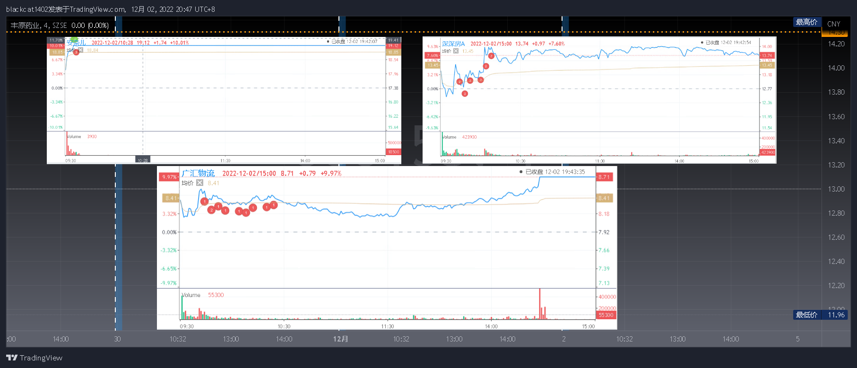
Task: Click the tallest red volume bar in 广汇物流 chart
Action: (540, 303)
